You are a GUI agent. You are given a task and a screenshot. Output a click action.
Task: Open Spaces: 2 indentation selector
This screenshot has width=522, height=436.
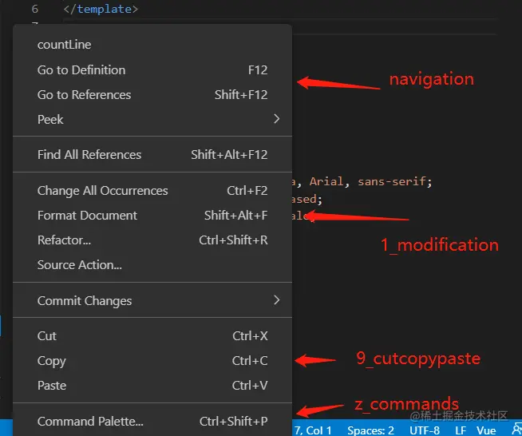click(370, 430)
